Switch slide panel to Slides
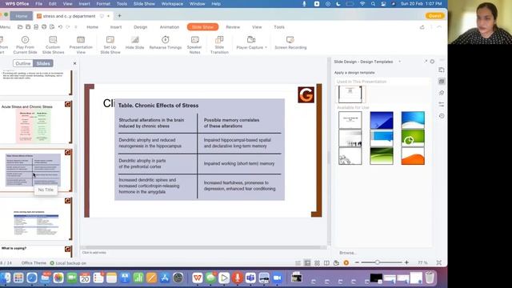 [x=43, y=63]
